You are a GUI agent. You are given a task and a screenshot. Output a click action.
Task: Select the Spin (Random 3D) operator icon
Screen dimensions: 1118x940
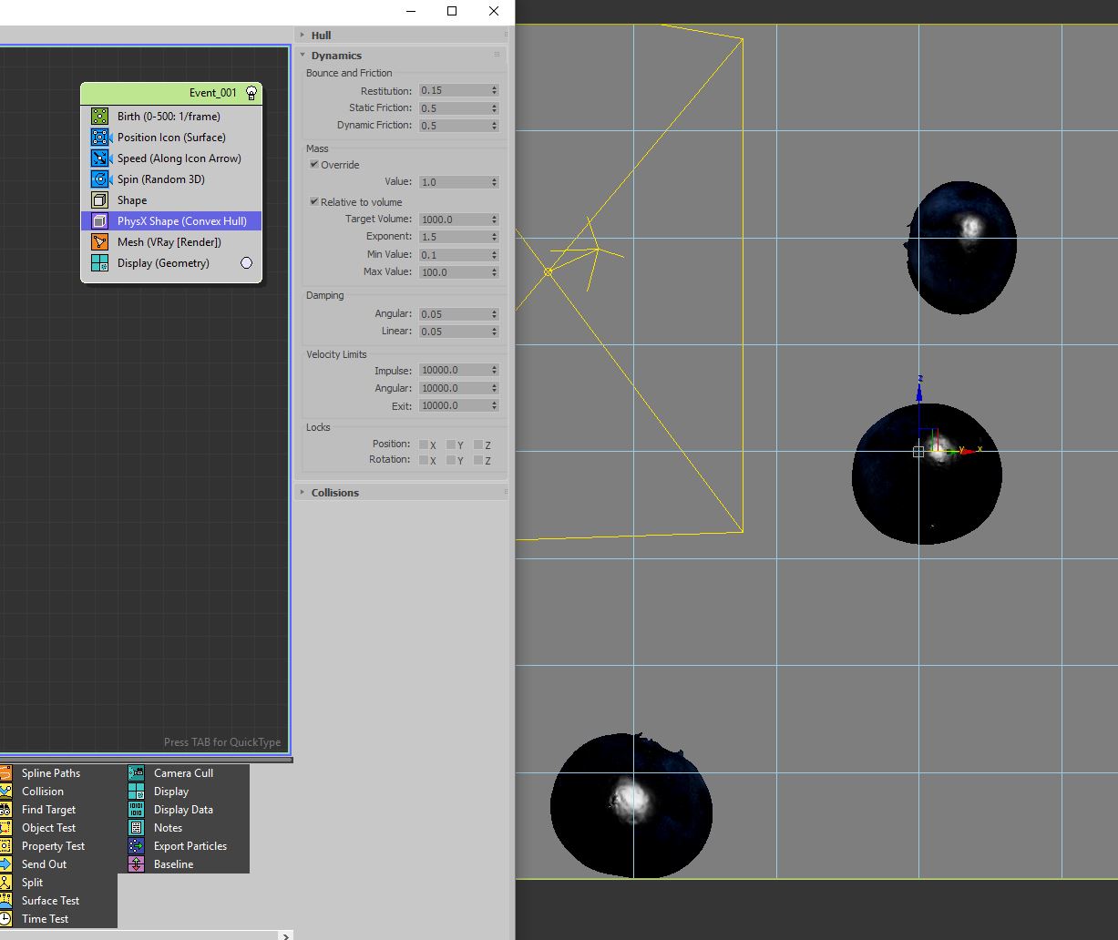[x=99, y=179]
